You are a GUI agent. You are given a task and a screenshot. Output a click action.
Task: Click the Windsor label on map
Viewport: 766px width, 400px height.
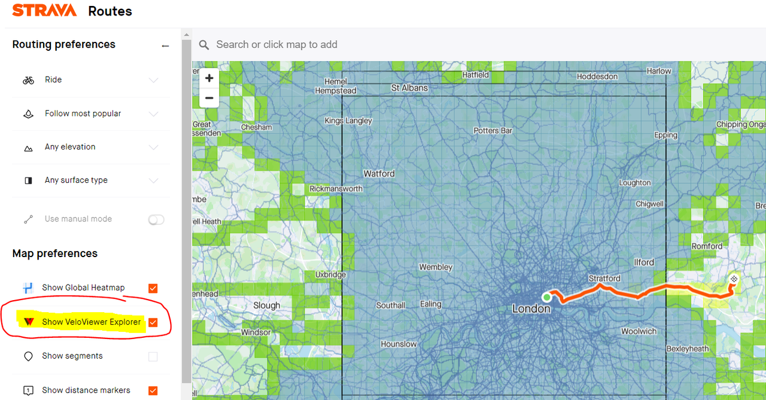pos(256,332)
